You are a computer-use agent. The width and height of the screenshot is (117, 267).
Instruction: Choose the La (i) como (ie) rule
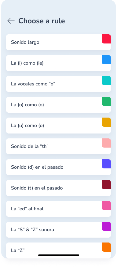[x=58, y=63]
